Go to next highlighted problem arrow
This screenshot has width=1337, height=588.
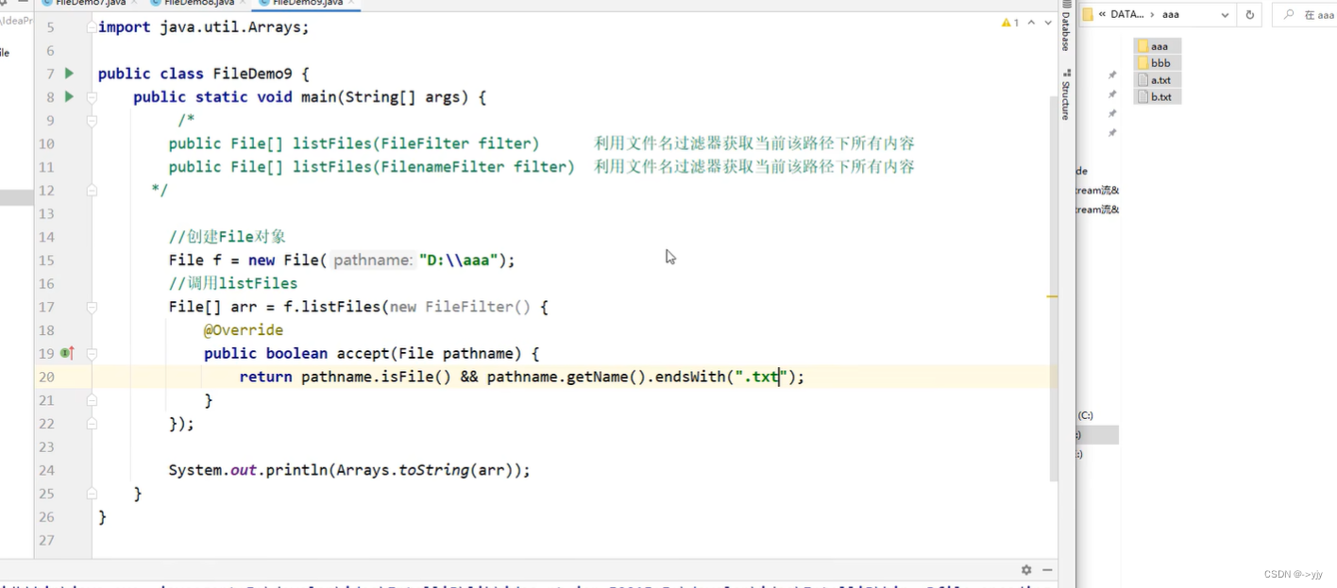(x=1048, y=23)
